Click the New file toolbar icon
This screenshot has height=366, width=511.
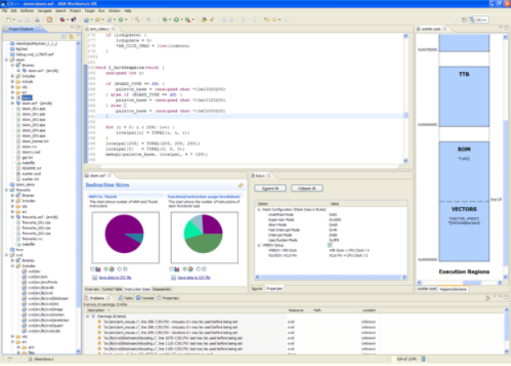click(x=8, y=20)
